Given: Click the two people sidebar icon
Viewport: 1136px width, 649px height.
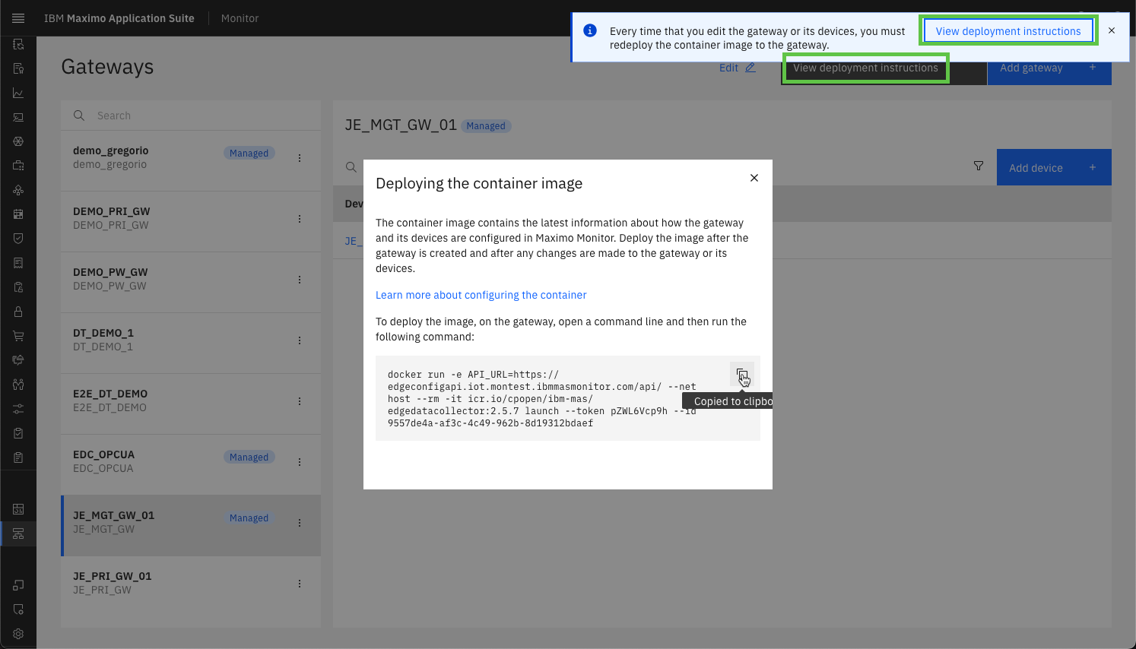Looking at the screenshot, I should (x=18, y=385).
